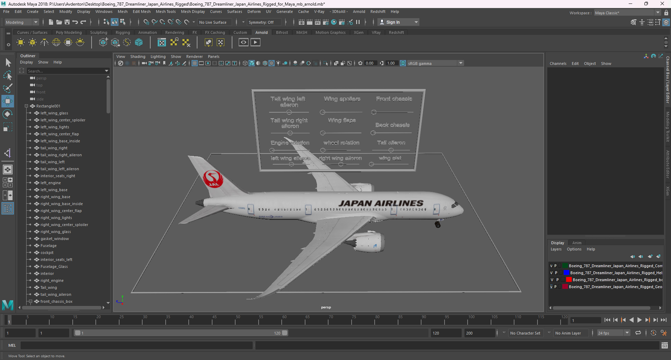Click the move layer up icon
This screenshot has width=671, height=360.
click(x=633, y=256)
